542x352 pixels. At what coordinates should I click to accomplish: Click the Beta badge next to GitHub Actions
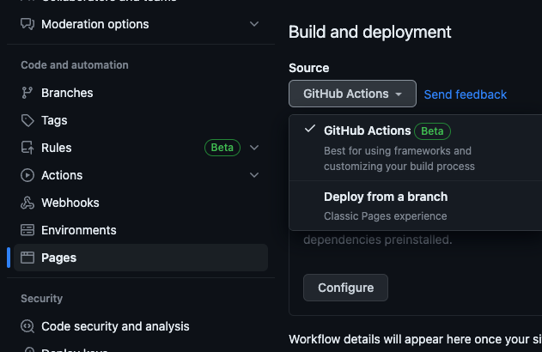432,131
